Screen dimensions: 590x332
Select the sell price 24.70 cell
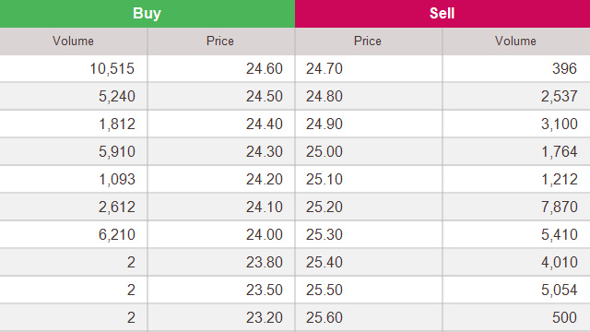coord(369,68)
